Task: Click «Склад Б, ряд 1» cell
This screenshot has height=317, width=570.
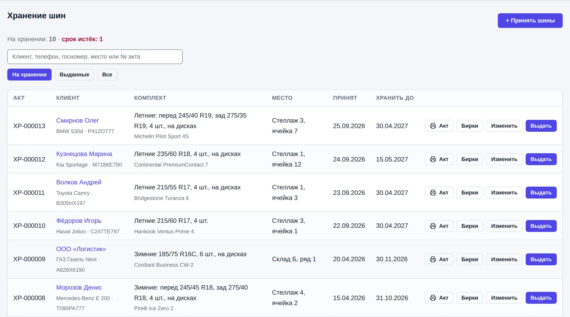Action: pyautogui.click(x=294, y=259)
